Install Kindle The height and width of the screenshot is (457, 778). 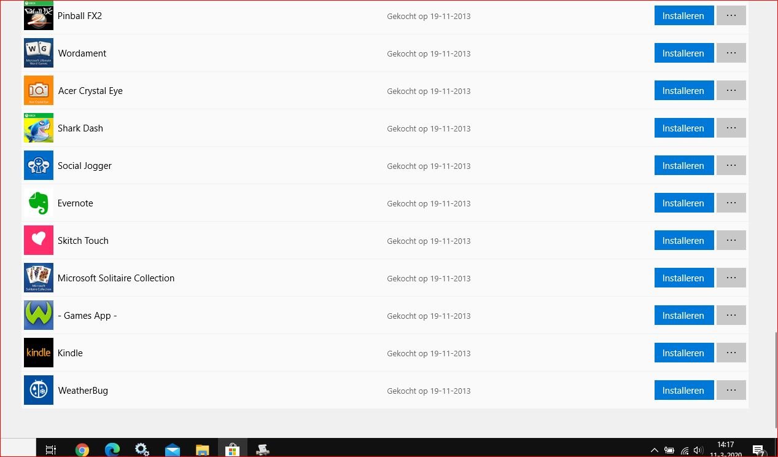tap(684, 353)
